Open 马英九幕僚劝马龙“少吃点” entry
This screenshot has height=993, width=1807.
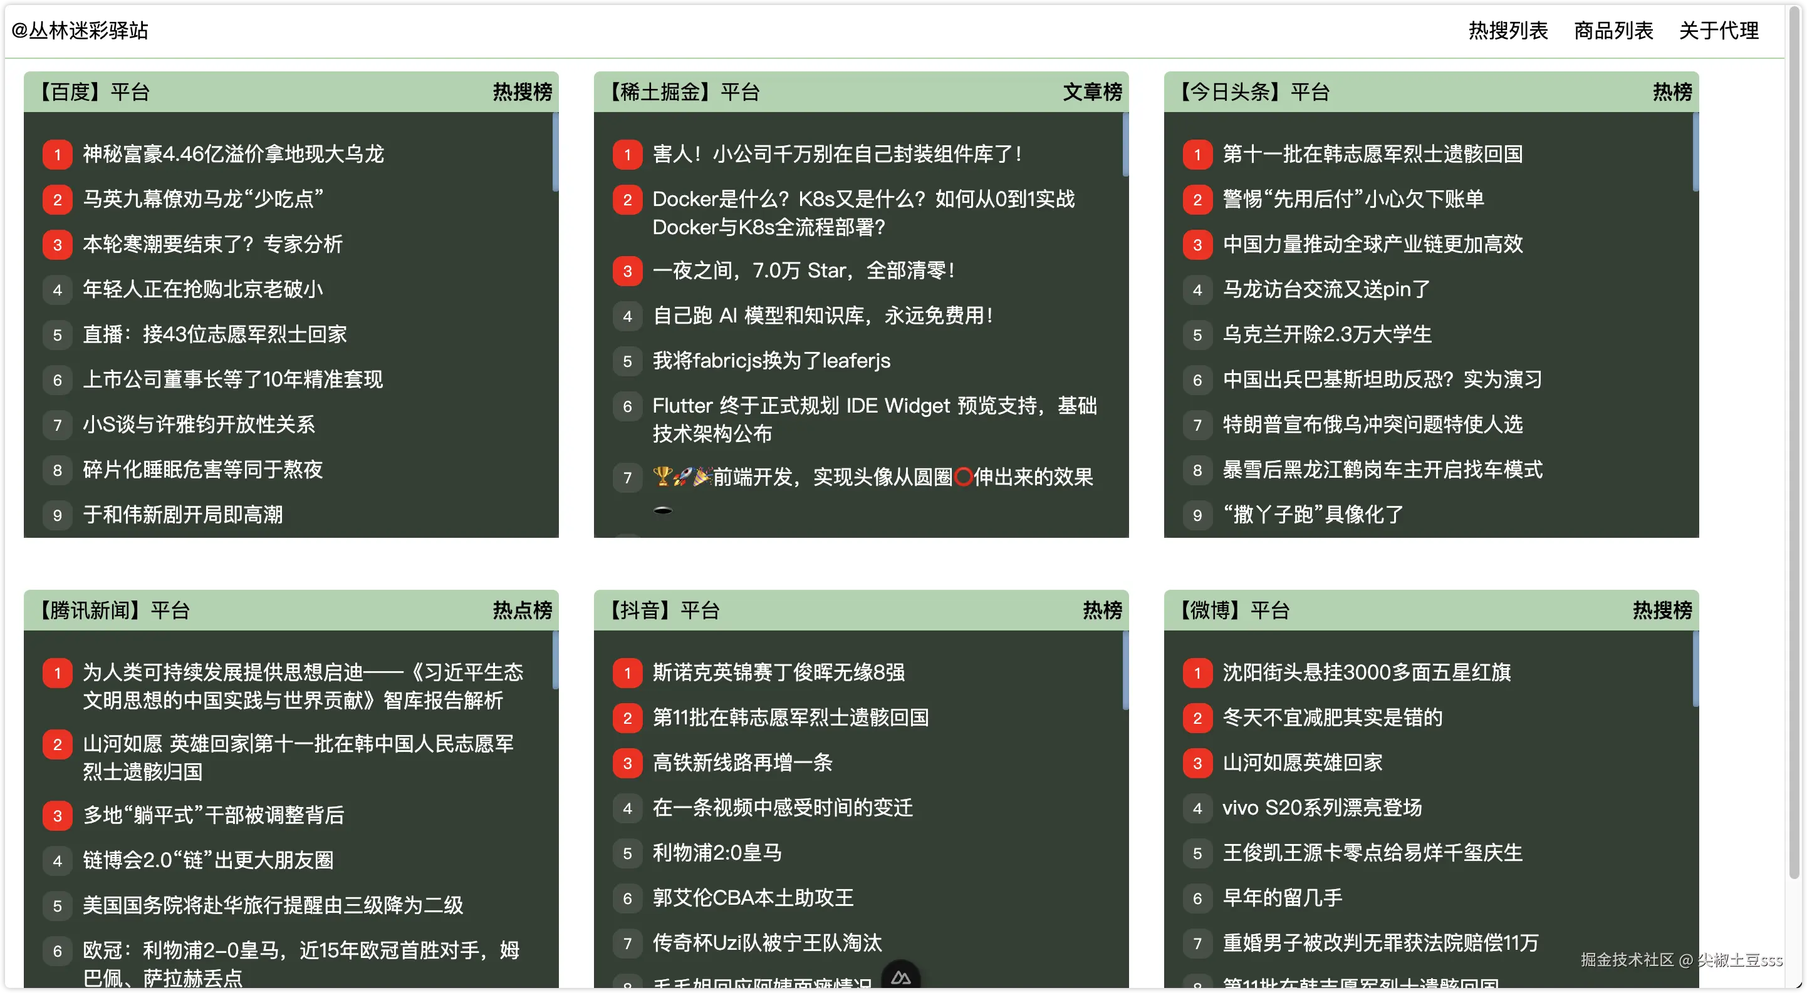(x=204, y=199)
